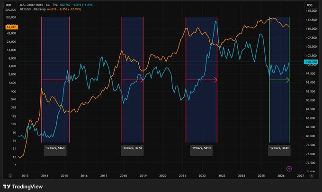Click the 2018 label on the time axis

tap(124, 176)
